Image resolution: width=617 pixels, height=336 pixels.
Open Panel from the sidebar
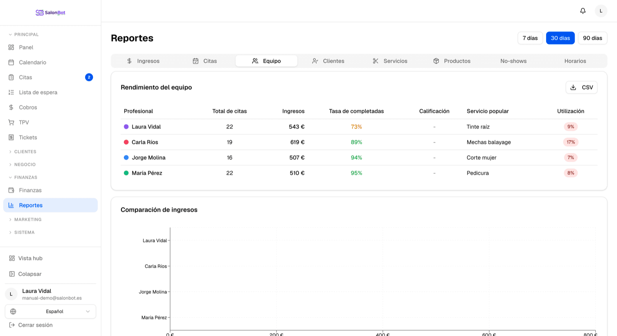[x=51, y=47]
